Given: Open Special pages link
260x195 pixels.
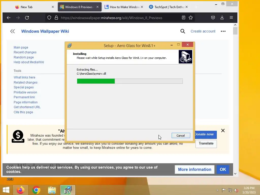Looking at the screenshot, I should click(x=24, y=87).
